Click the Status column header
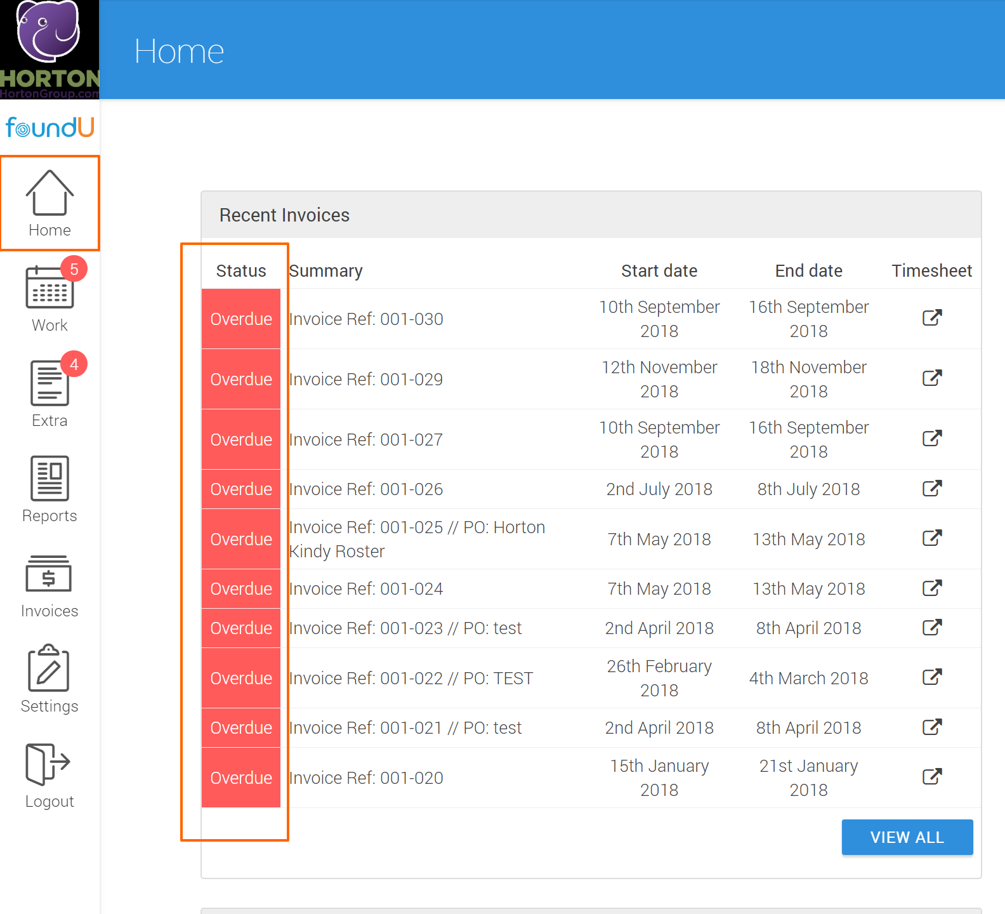Screen dimensions: 1005x914 tap(241, 271)
